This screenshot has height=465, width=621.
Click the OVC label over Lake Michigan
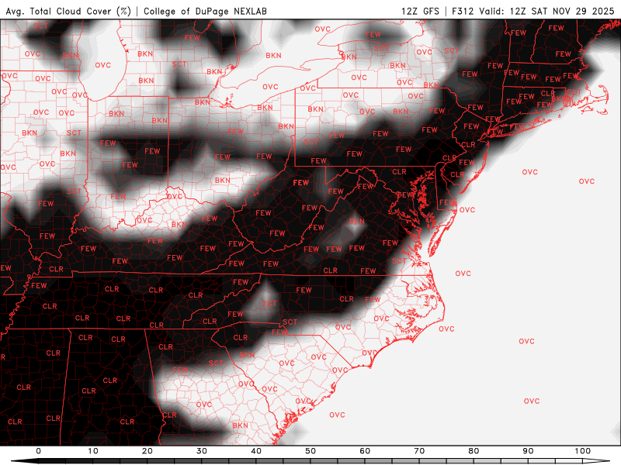pyautogui.click(x=103, y=65)
